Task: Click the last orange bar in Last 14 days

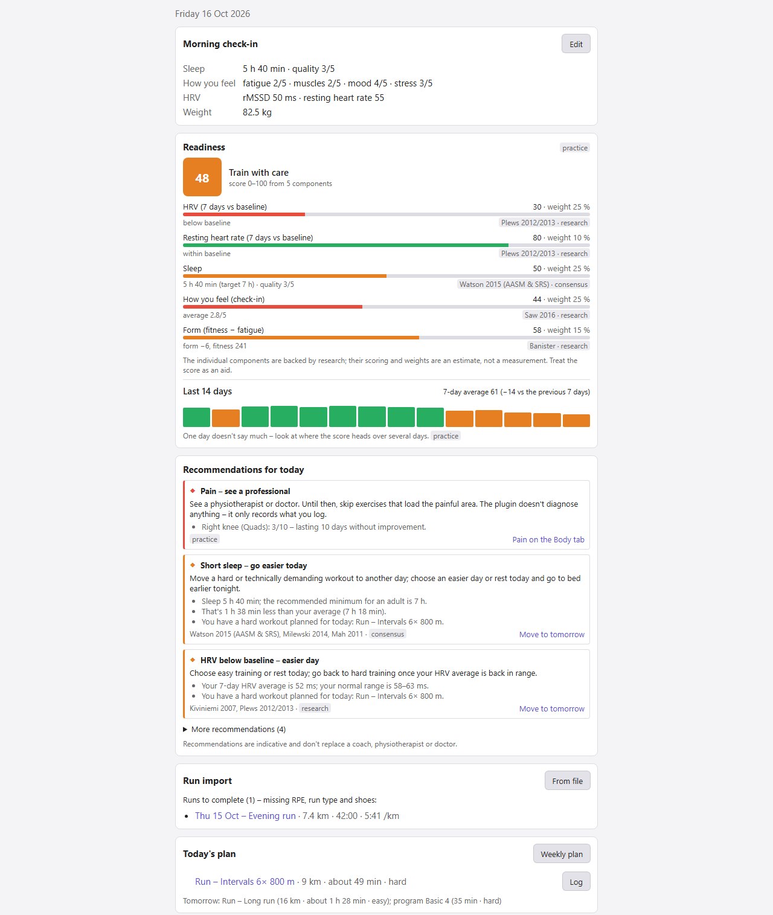Action: [576, 421]
